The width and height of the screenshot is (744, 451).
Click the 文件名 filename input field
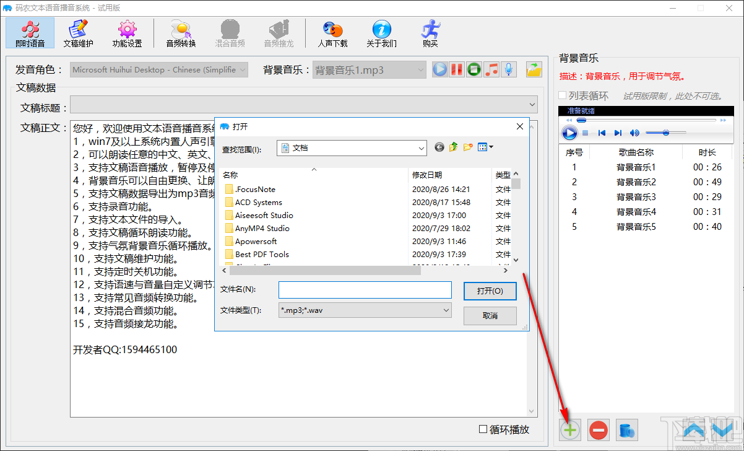click(x=365, y=290)
